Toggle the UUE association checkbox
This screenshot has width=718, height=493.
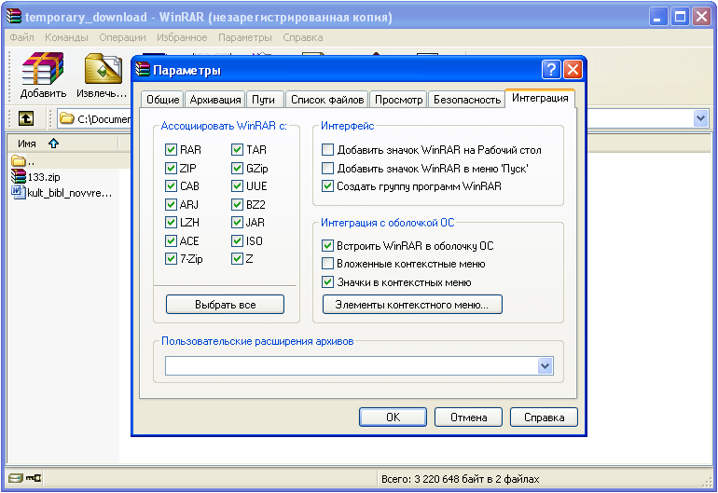pyautogui.click(x=237, y=185)
